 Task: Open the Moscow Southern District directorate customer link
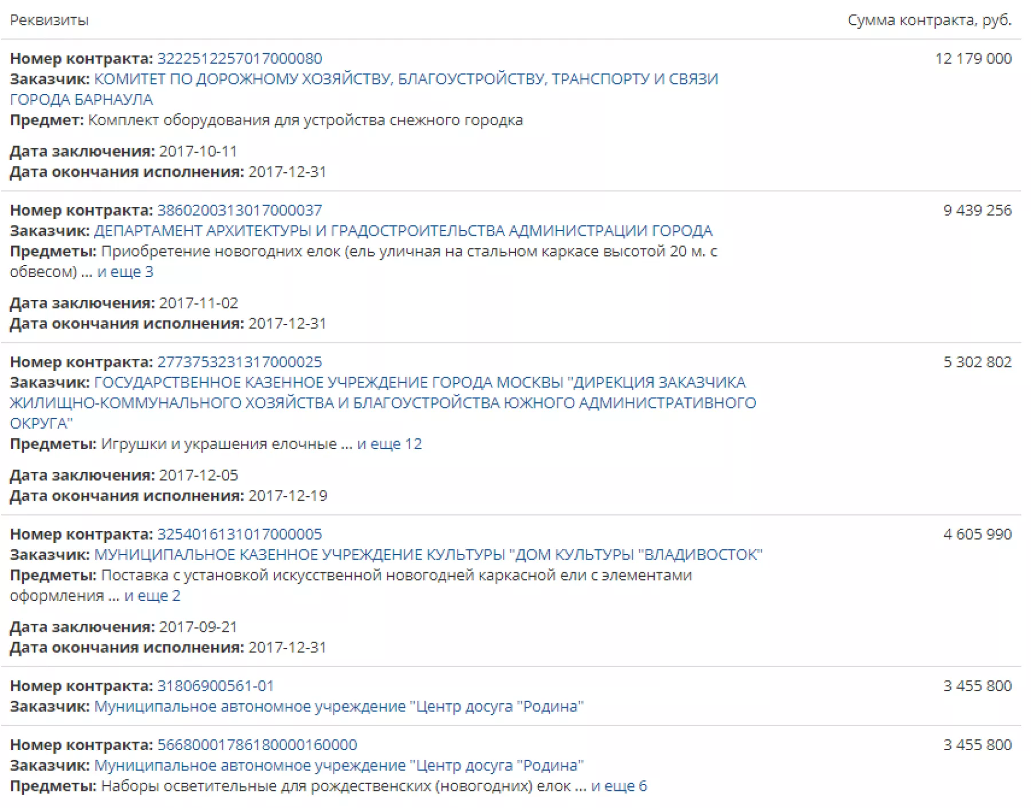tap(383, 403)
